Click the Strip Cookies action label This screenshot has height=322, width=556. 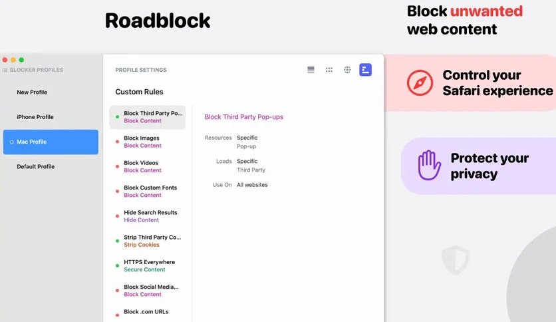point(142,245)
